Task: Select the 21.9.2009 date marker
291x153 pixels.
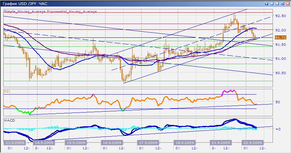Action: pyautogui.click(x=220, y=143)
